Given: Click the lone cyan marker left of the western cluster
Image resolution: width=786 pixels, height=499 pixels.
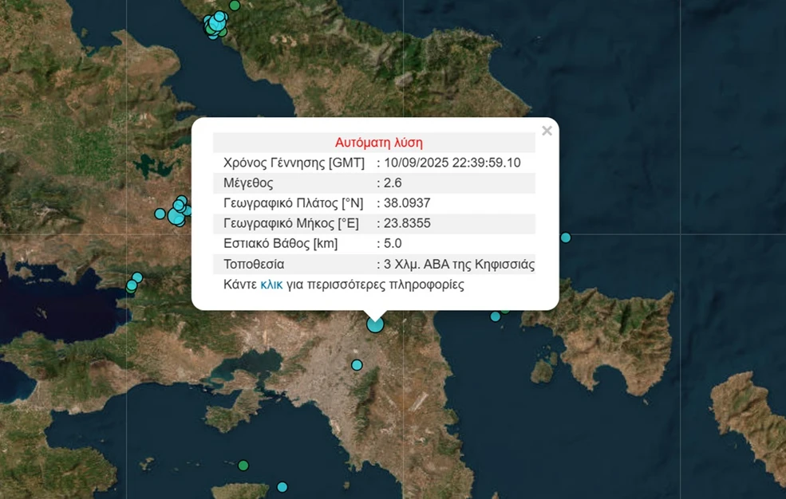Looking at the screenshot, I should point(160,214).
